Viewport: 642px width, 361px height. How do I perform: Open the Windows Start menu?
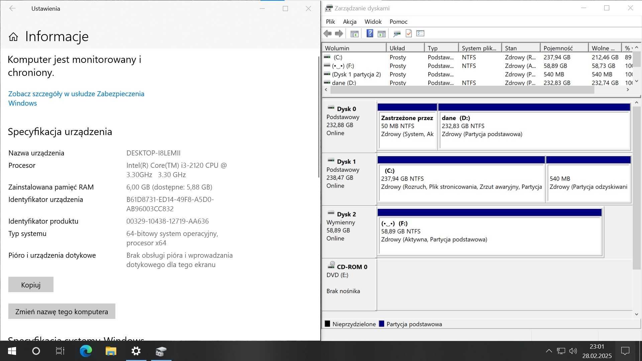pyautogui.click(x=12, y=351)
